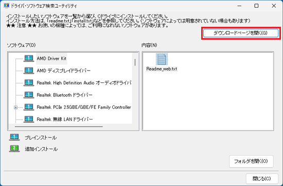This screenshot has width=283, height=186.
Task: Click the プレインストール legend icon
Action: point(14,138)
